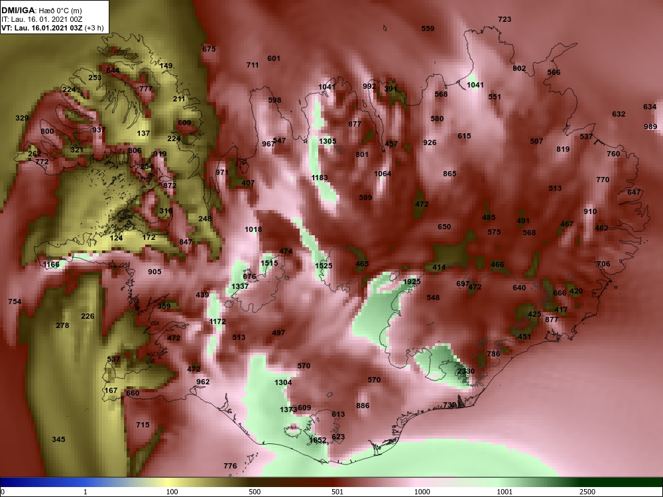
Task: Click the 'VT: Lau. 16.01.2021 03Z (+3 h)' line
Action: coord(52,28)
